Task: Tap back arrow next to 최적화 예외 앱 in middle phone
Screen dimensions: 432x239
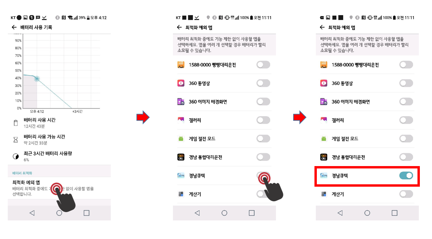Action: click(179, 27)
